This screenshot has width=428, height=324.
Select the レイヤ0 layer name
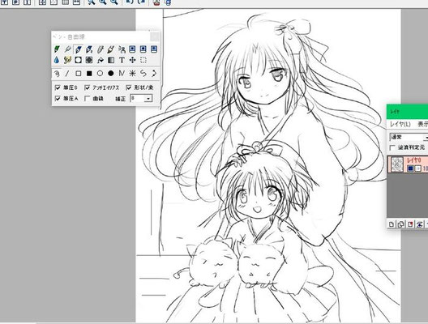tap(413, 160)
